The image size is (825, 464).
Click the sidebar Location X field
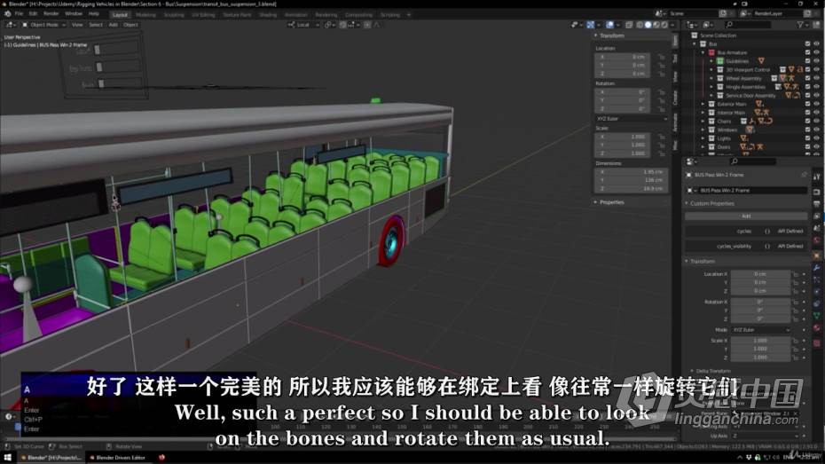(x=624, y=57)
